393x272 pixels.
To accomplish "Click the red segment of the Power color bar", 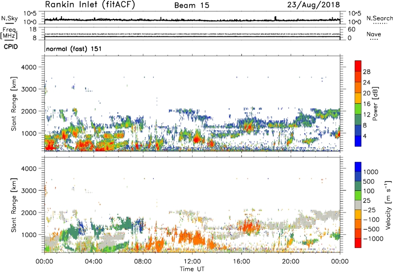I will click(x=358, y=66).
